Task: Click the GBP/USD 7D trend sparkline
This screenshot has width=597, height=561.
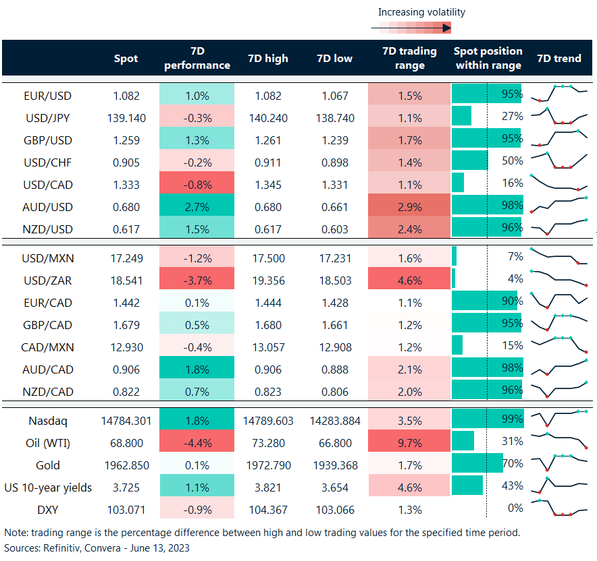Action: (559, 138)
